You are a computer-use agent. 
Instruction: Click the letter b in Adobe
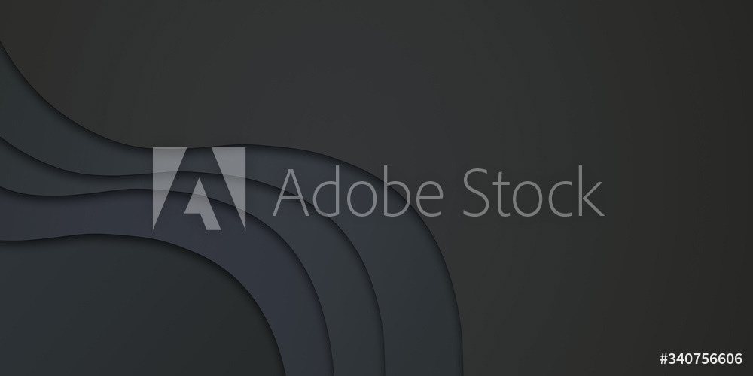394,193
